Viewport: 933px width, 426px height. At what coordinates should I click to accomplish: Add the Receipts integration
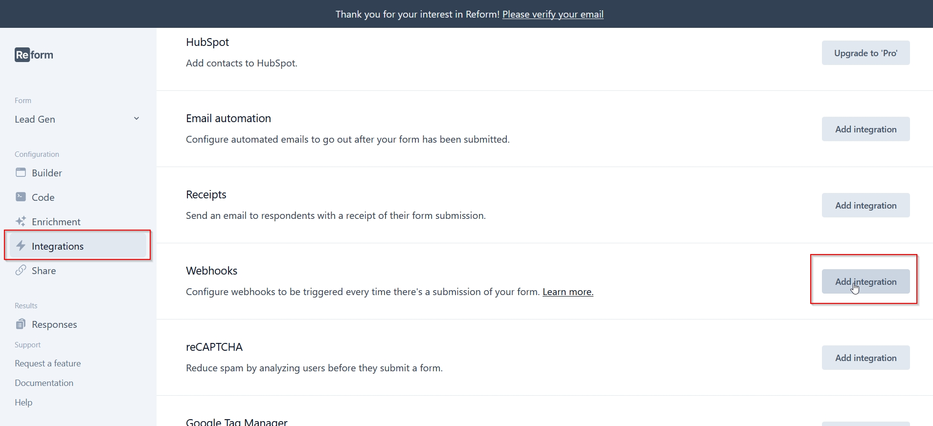865,205
